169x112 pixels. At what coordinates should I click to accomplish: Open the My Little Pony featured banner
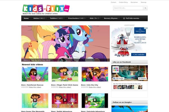[66, 43]
